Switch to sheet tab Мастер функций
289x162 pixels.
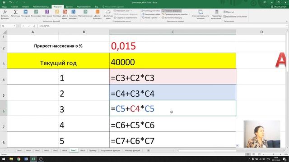(132, 150)
